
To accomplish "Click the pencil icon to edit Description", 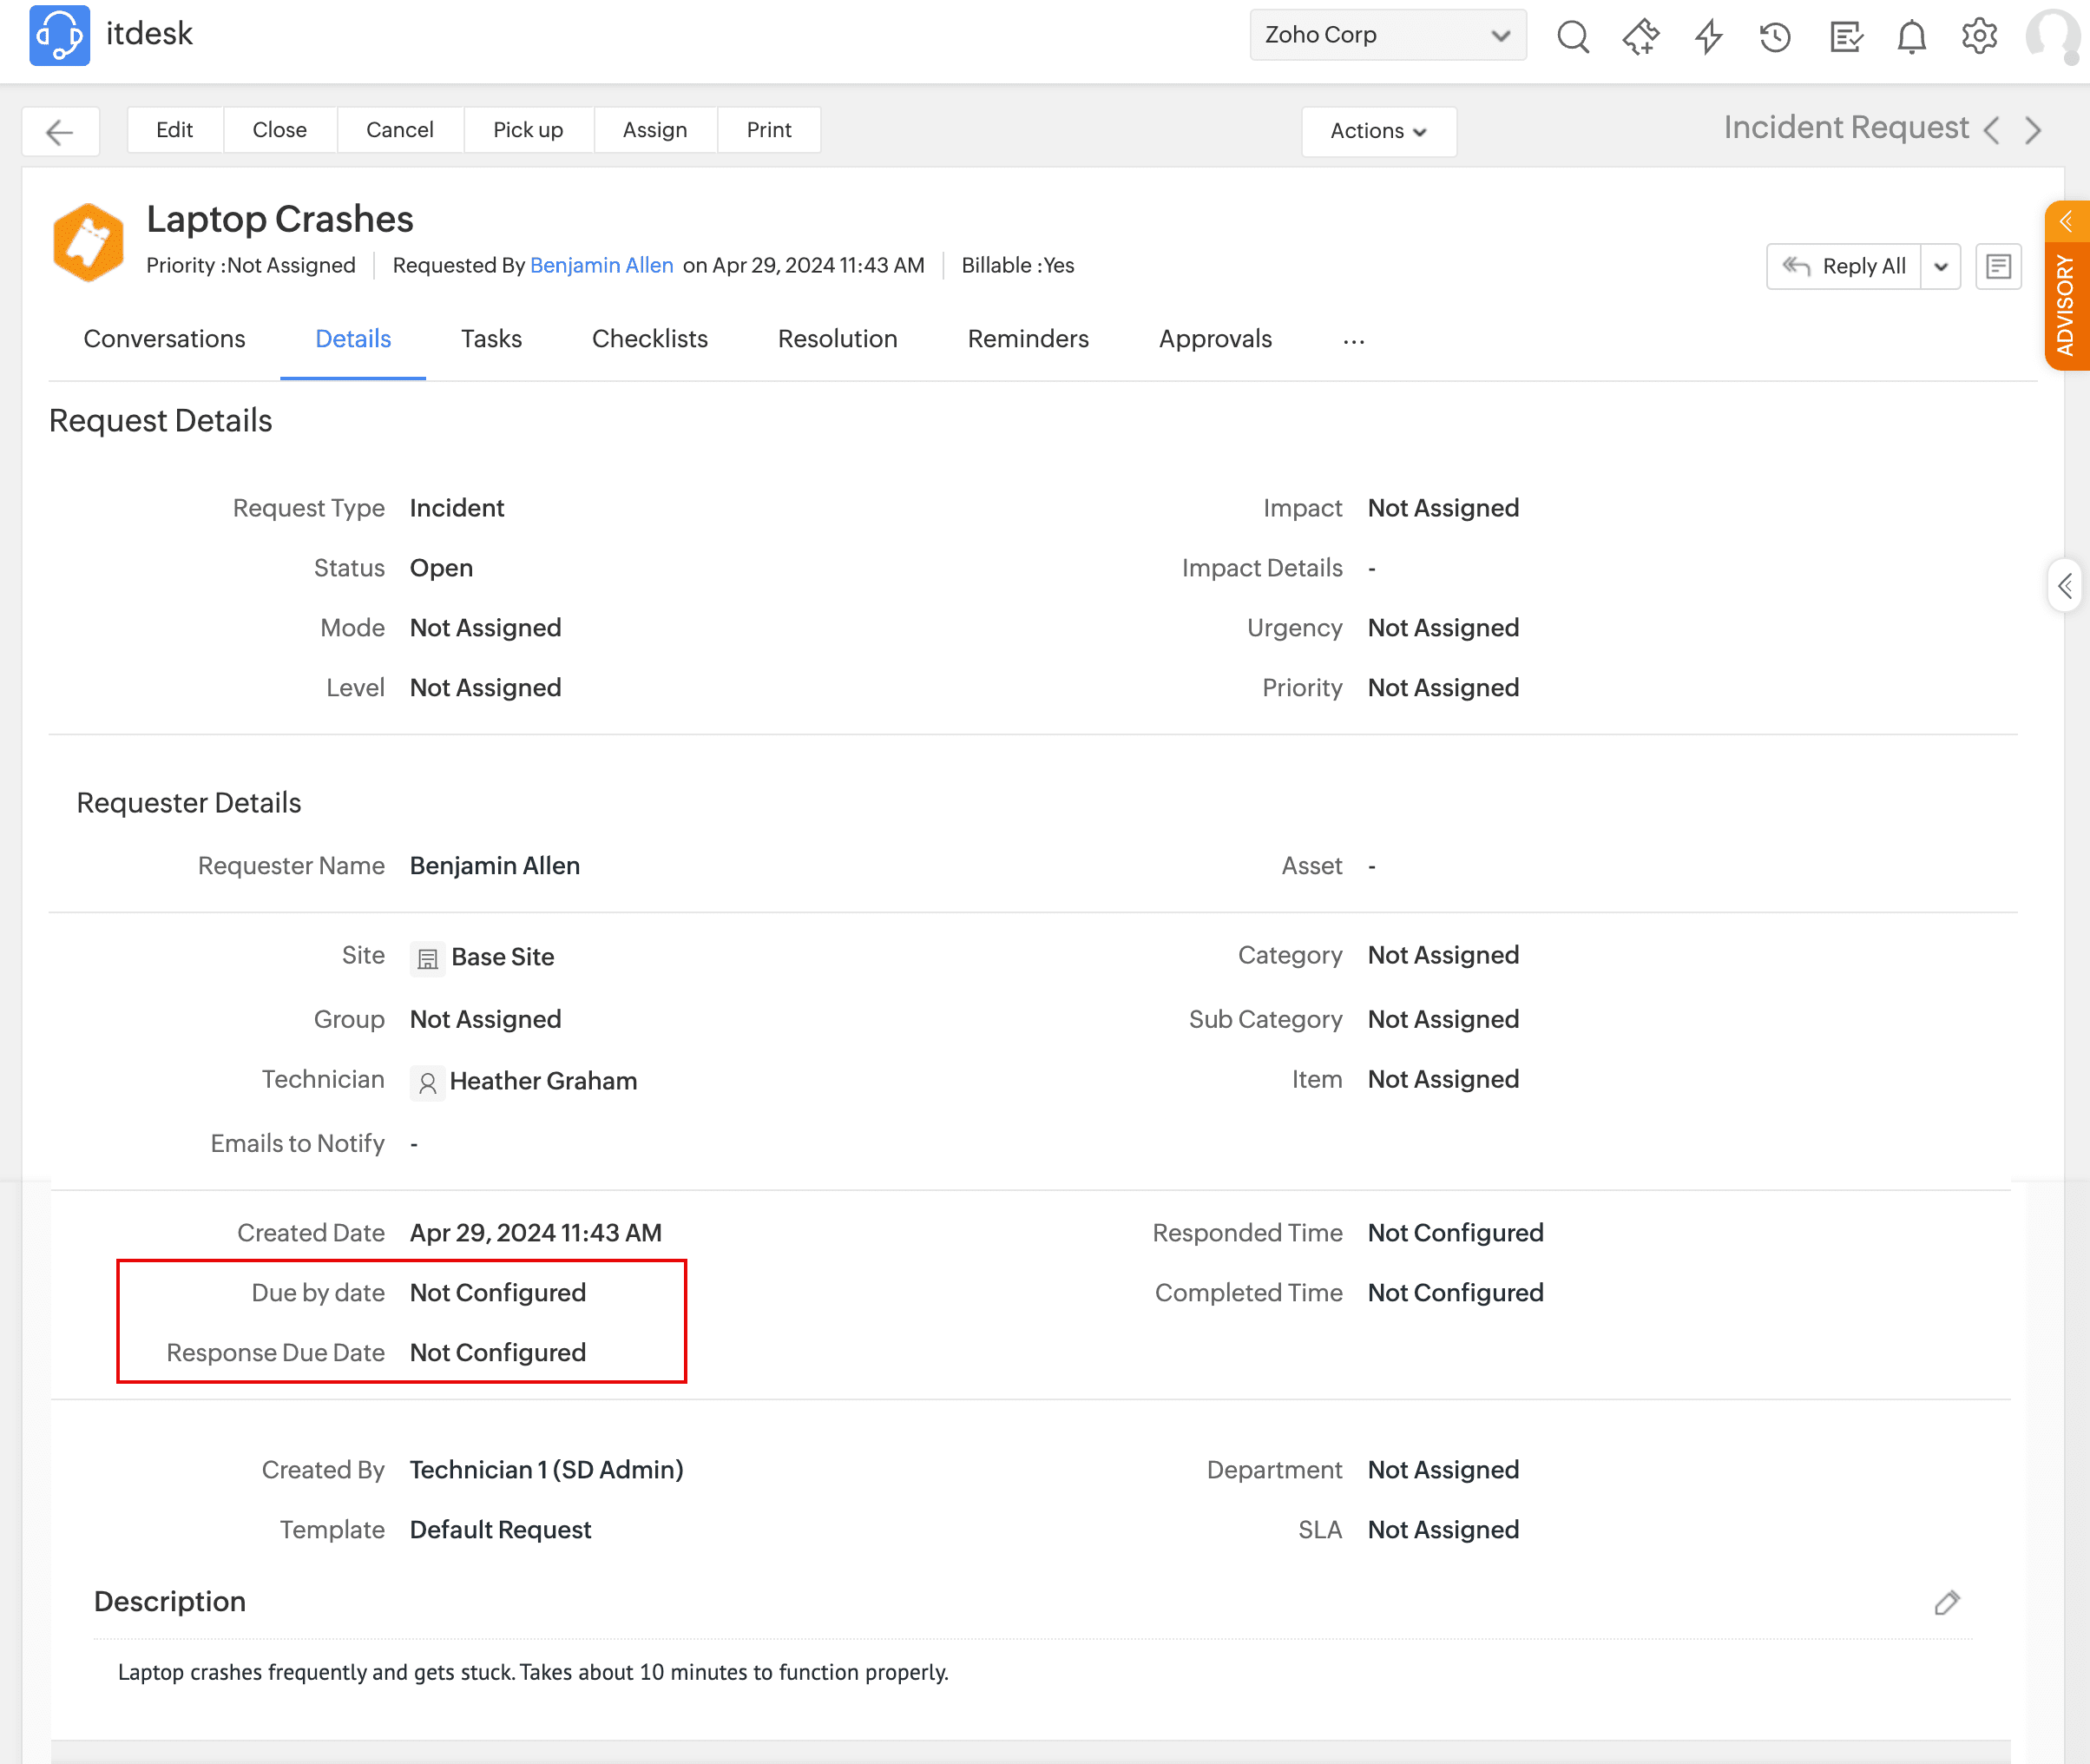I will pyautogui.click(x=1946, y=1603).
